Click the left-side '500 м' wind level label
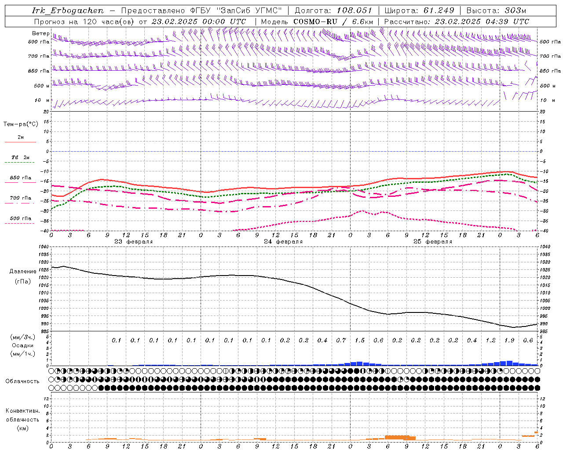The image size is (563, 450). click(x=42, y=86)
